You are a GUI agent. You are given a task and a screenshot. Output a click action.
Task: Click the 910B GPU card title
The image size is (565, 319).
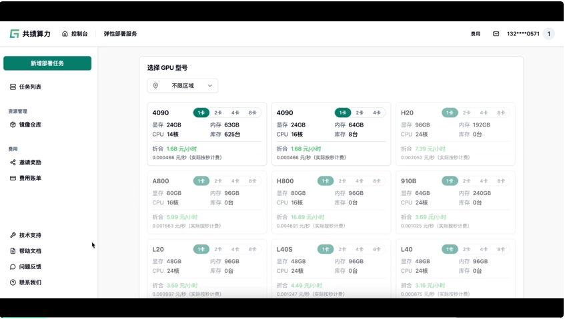pos(409,181)
